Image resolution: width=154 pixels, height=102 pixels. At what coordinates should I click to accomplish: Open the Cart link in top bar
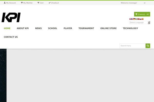(x=41, y=3)
